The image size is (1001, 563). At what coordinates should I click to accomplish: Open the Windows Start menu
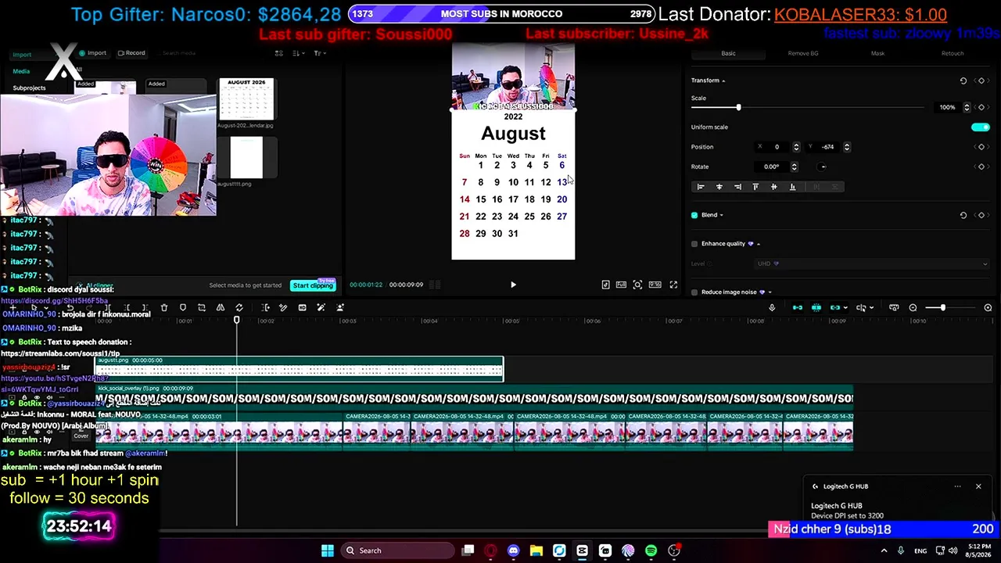coord(328,550)
